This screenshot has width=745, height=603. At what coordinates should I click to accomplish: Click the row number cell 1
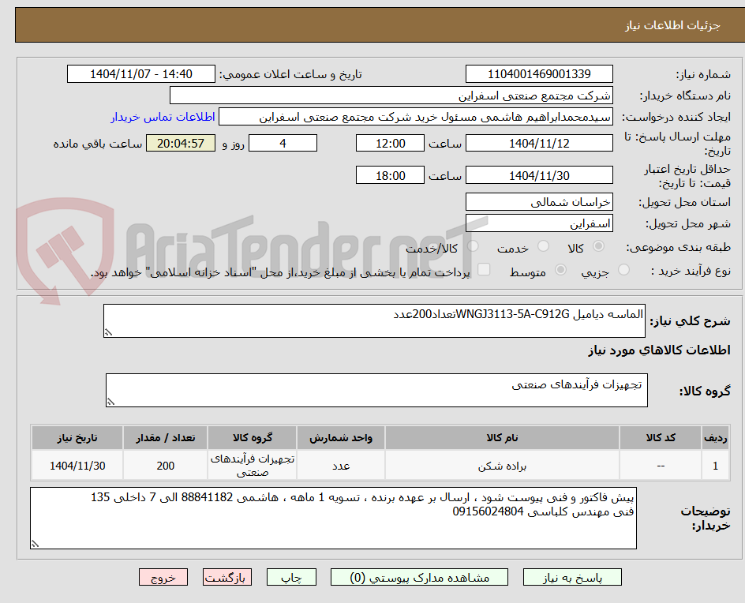[715, 466]
